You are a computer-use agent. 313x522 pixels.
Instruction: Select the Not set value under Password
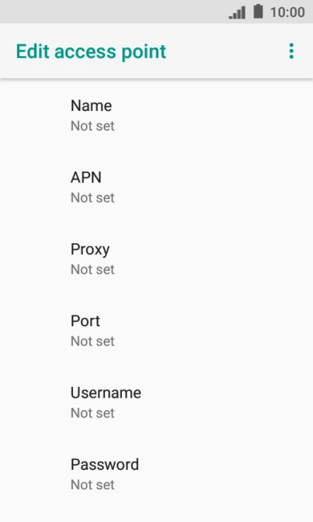click(92, 485)
